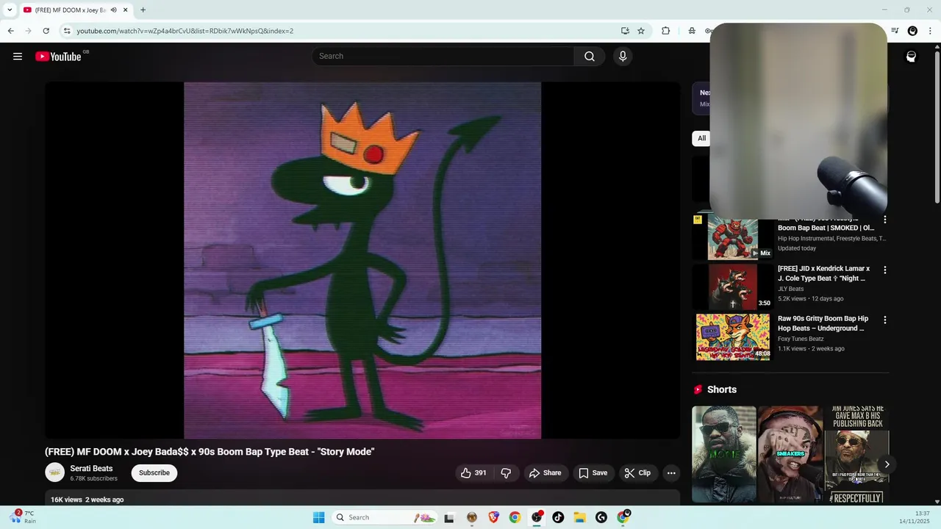Play the Raw 90s Gritty Boom Bap thumbnail

(733, 337)
